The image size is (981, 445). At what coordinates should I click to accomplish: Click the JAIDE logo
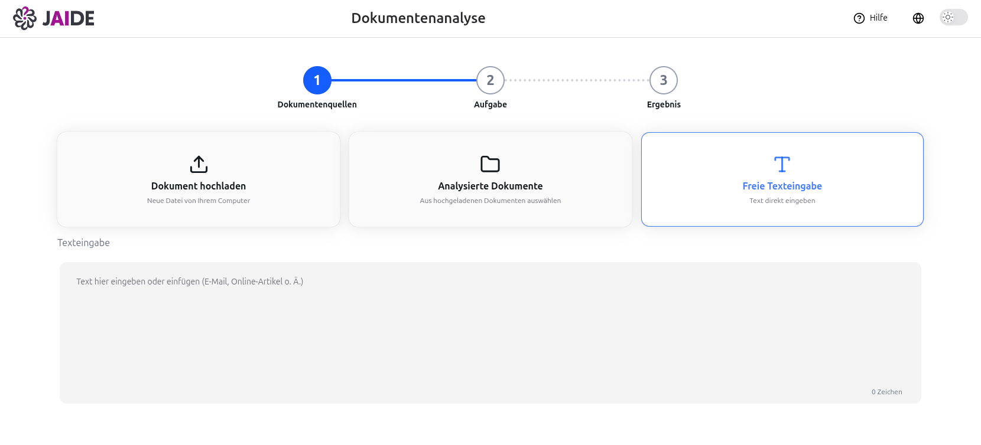click(x=54, y=18)
